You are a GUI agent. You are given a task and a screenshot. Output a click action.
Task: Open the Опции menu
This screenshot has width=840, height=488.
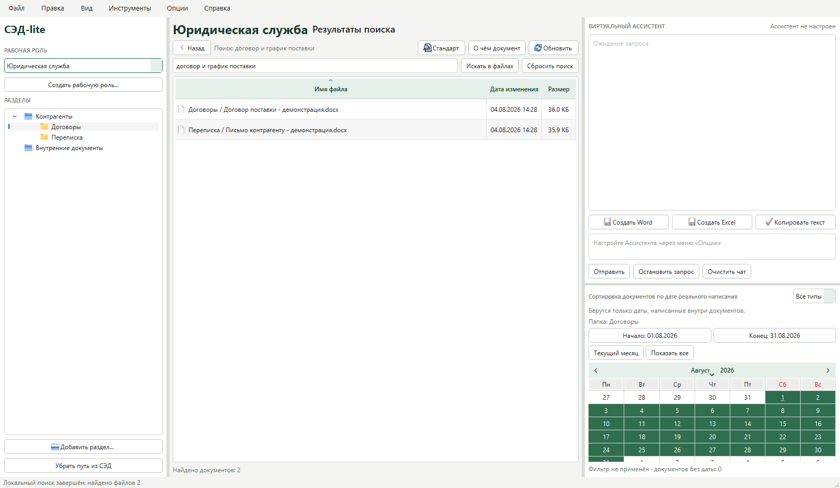(x=177, y=8)
